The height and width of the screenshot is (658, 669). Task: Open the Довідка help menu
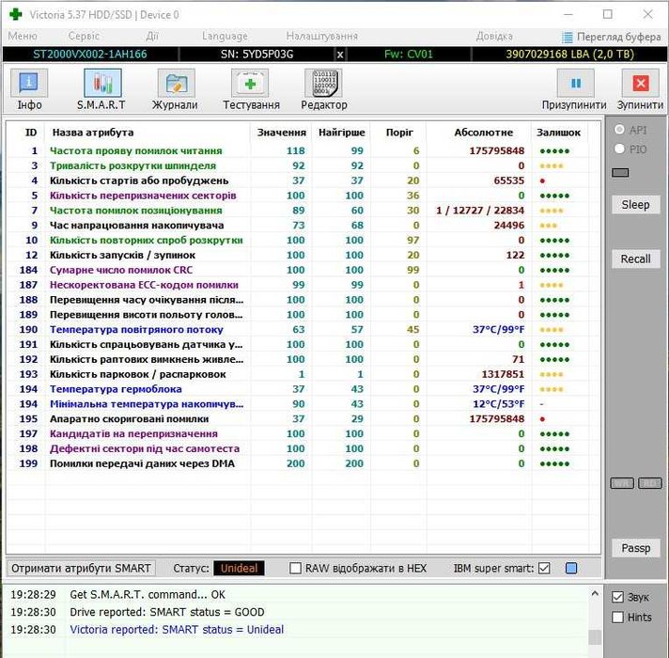[494, 37]
